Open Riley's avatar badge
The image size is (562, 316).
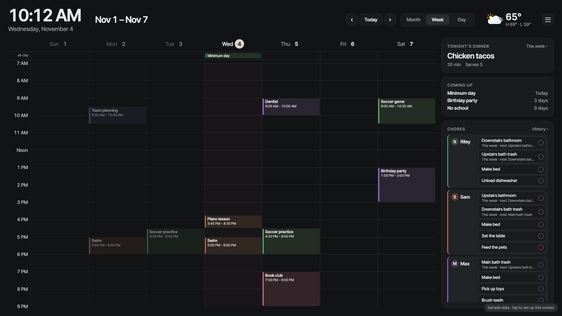pyautogui.click(x=455, y=142)
